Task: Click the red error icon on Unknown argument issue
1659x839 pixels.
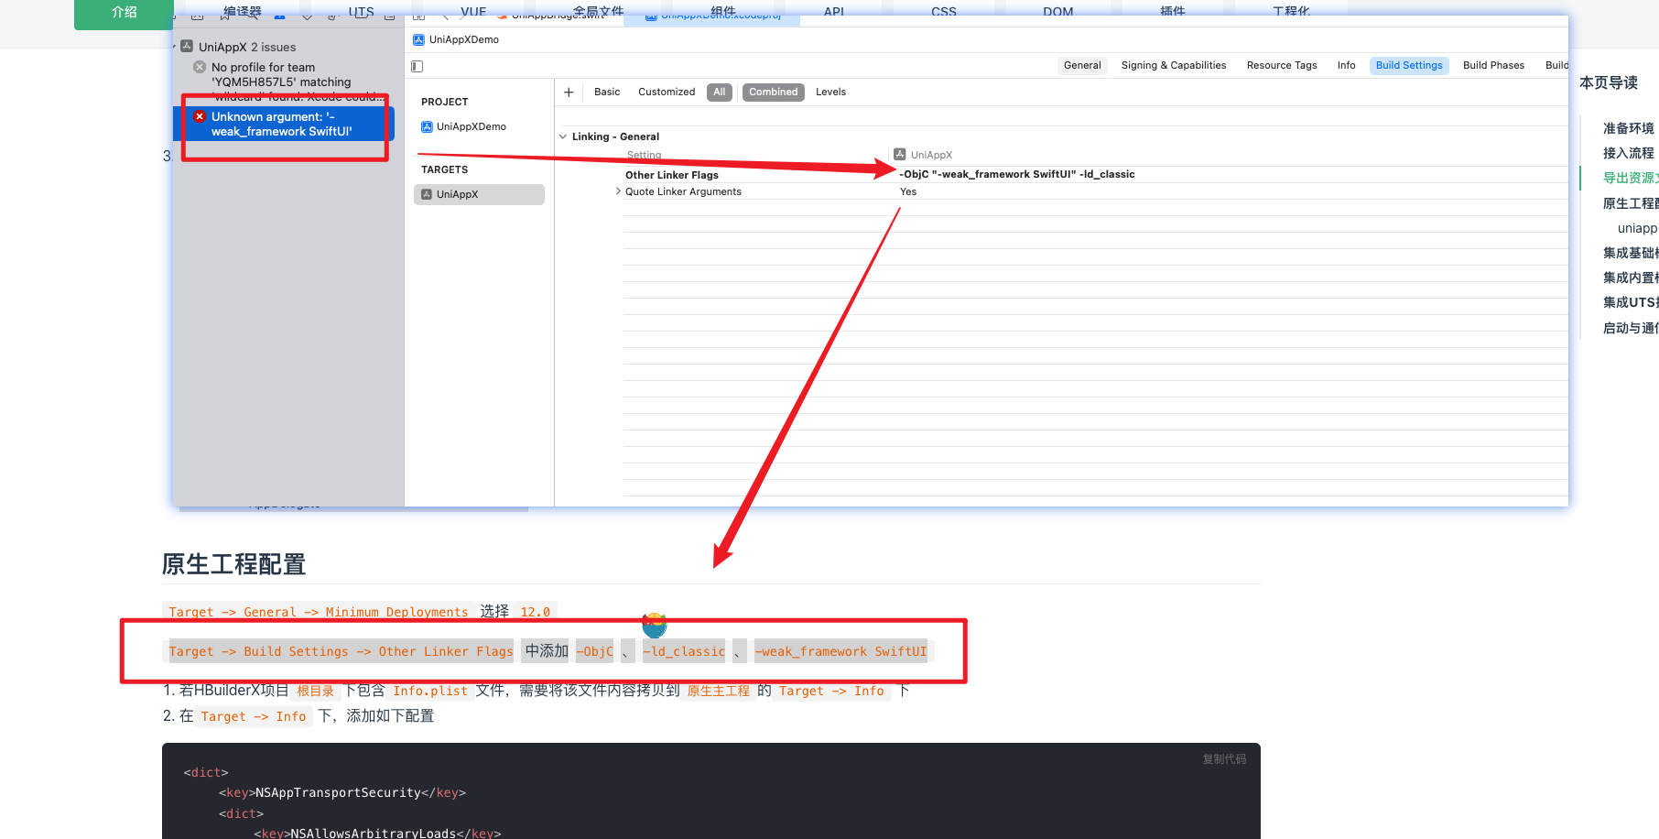Action: coord(200,116)
